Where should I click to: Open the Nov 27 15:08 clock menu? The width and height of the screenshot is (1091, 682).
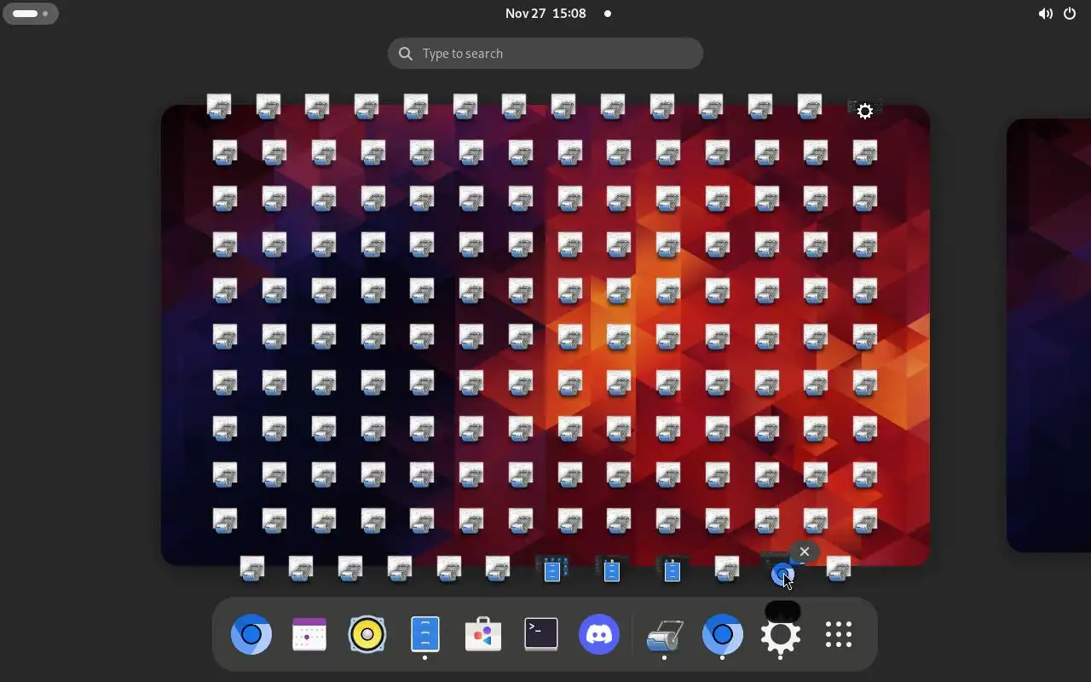tap(545, 14)
